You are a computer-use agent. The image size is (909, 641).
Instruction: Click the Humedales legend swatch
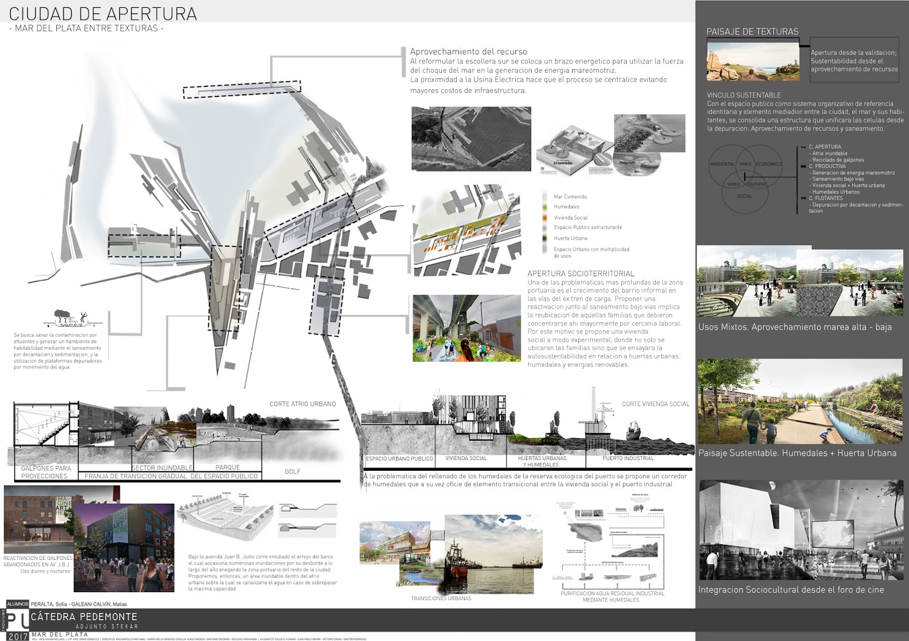point(545,207)
